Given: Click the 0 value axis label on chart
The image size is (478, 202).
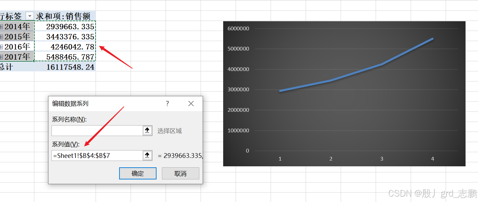Looking at the screenshot, I should (247, 150).
